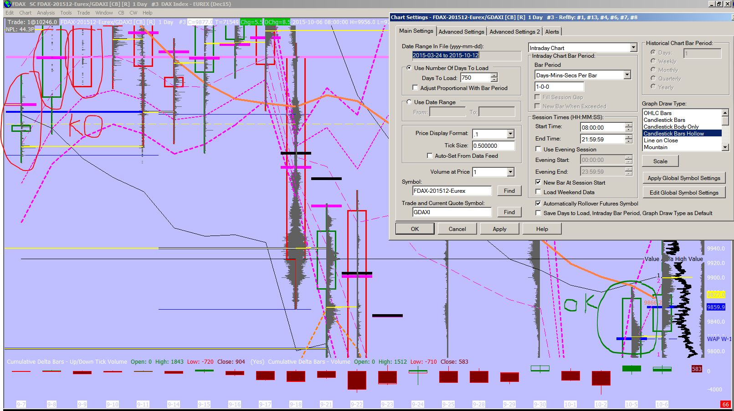Enable Use Evening Session checkbox
The image size is (734, 411).
click(x=538, y=149)
